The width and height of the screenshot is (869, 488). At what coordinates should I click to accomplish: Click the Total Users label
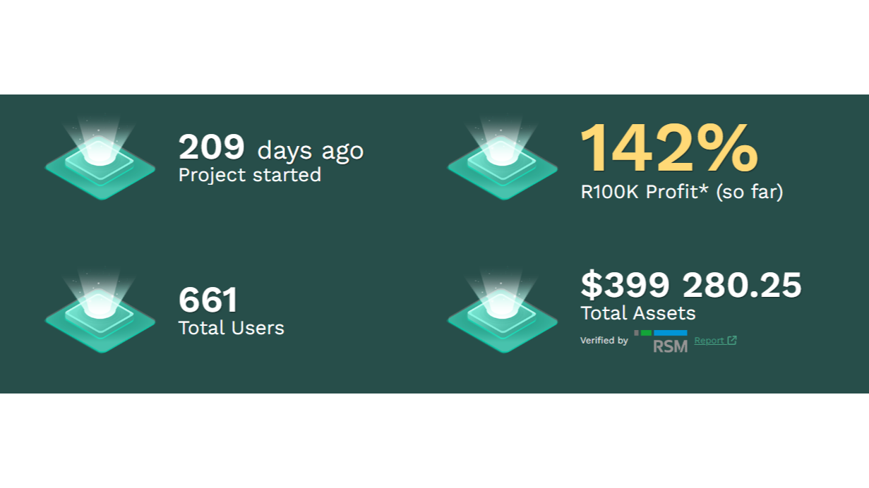click(232, 328)
